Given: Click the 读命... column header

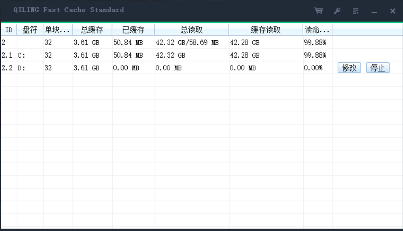Looking at the screenshot, I should tap(317, 30).
